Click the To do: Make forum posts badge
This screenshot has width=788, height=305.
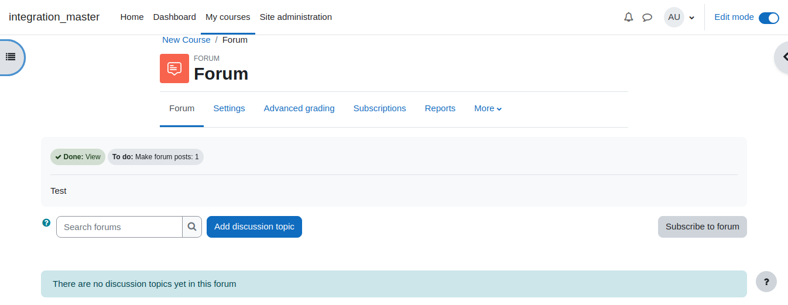156,157
